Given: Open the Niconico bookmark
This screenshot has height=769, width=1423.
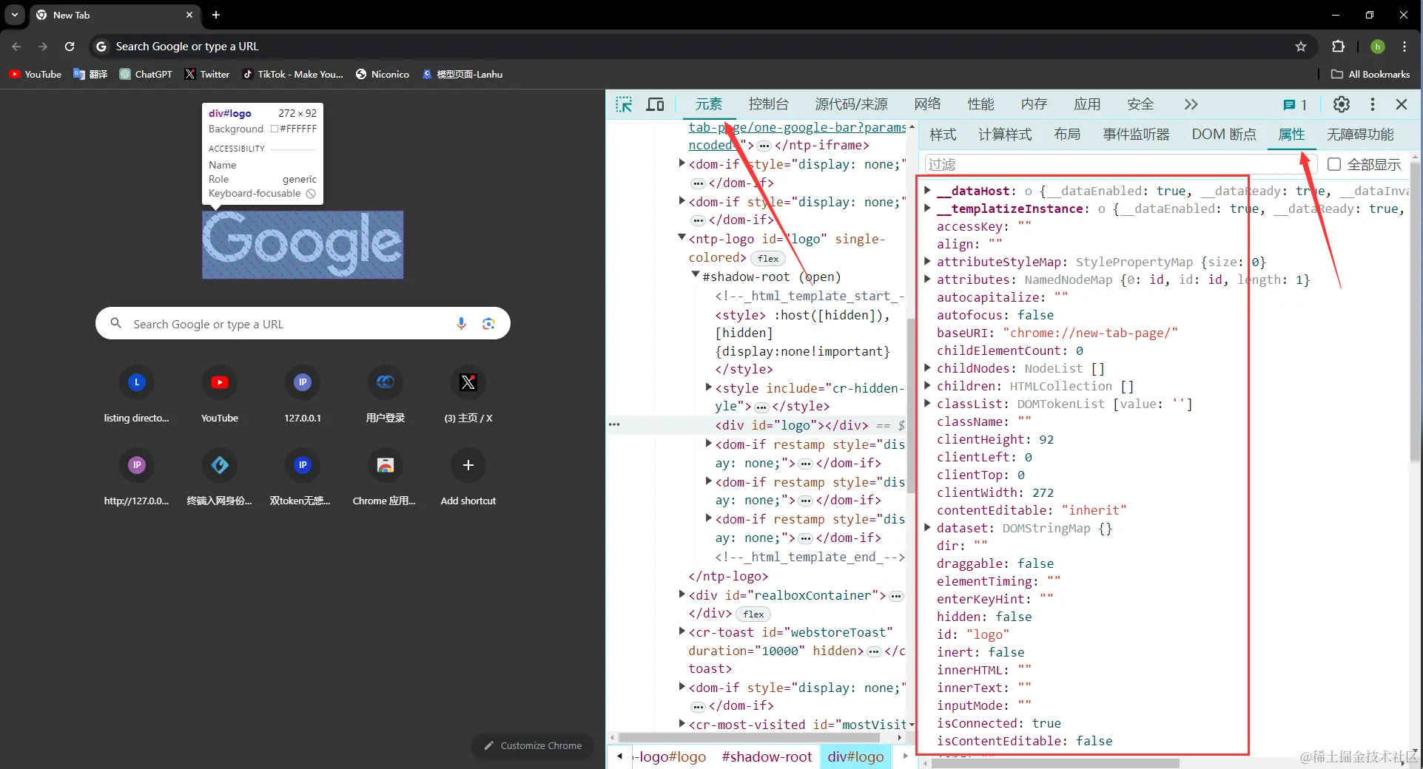Looking at the screenshot, I should click(x=383, y=74).
